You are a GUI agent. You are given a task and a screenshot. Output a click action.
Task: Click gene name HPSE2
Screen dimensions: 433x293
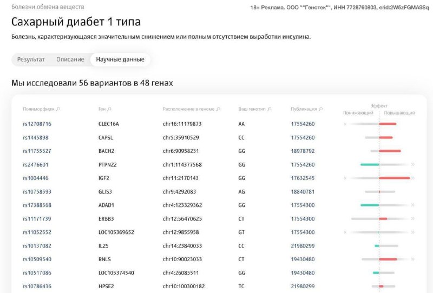coord(106,287)
